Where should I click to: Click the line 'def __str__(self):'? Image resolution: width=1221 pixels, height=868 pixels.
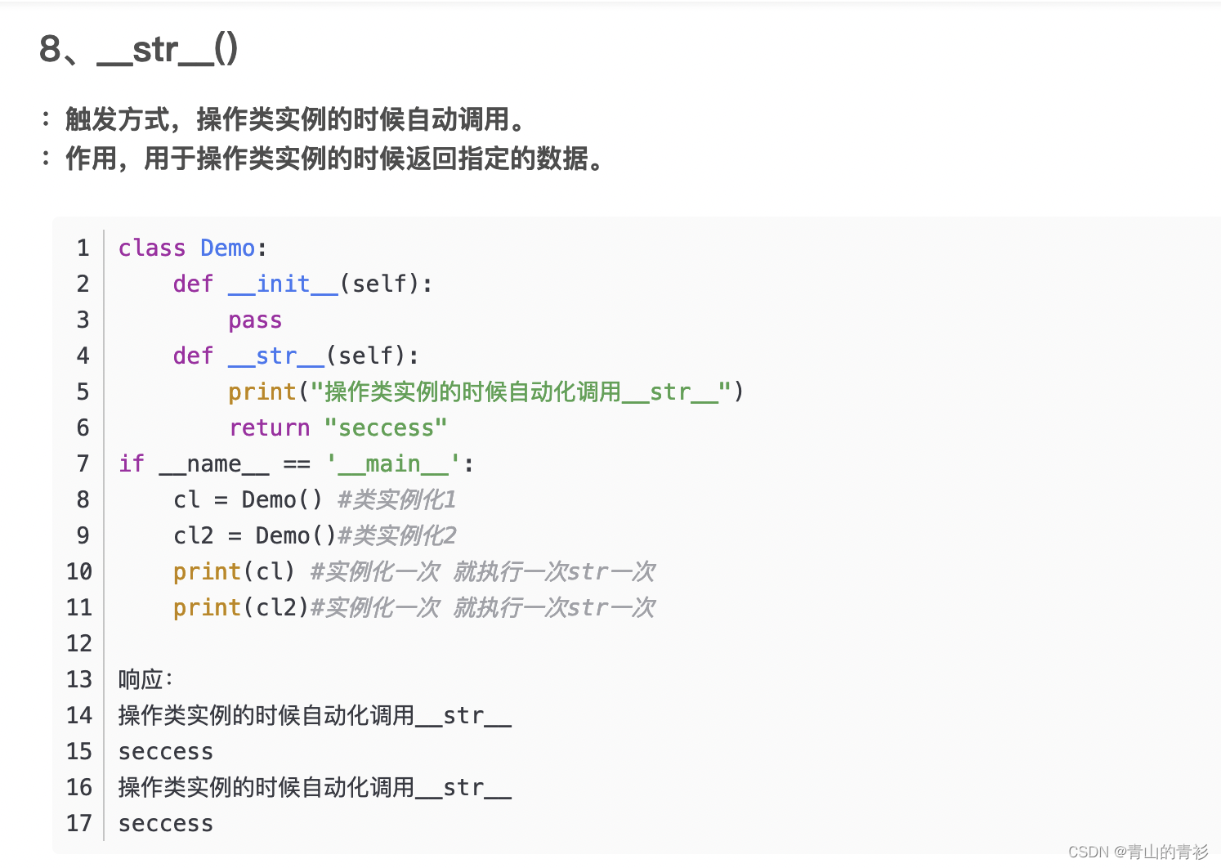296,356
